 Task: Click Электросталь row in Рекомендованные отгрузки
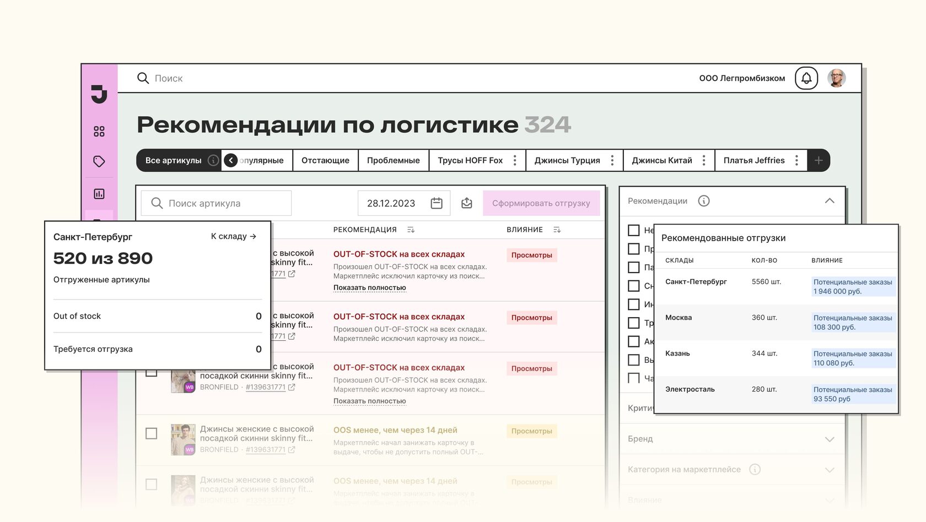(777, 394)
